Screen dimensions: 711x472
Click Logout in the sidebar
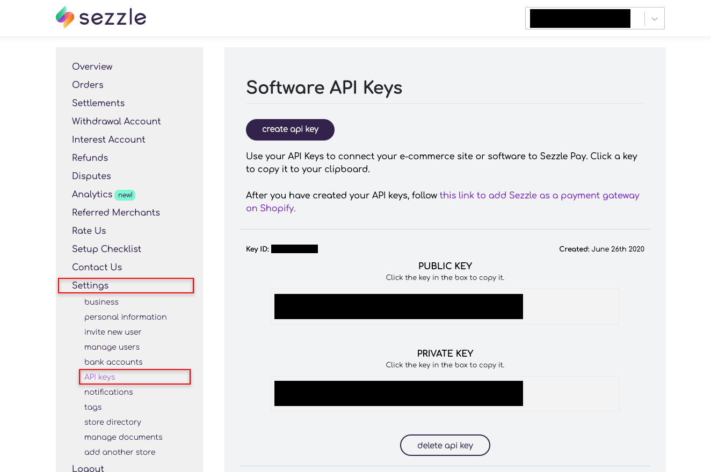[x=88, y=468]
